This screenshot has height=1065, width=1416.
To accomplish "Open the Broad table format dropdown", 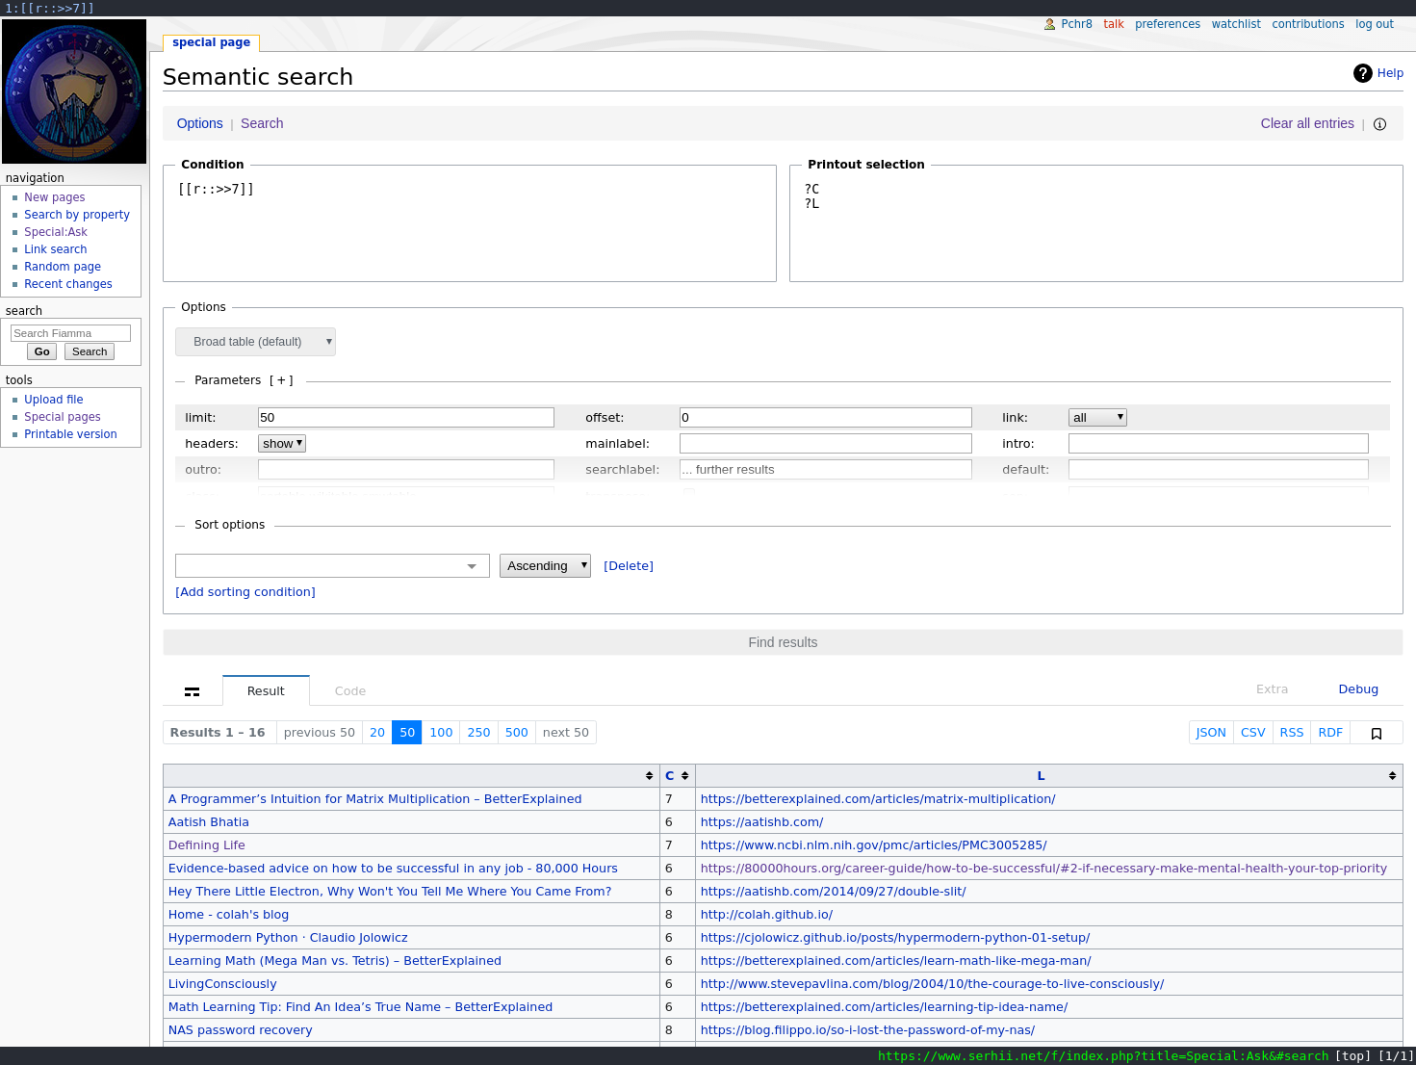I will pos(255,342).
